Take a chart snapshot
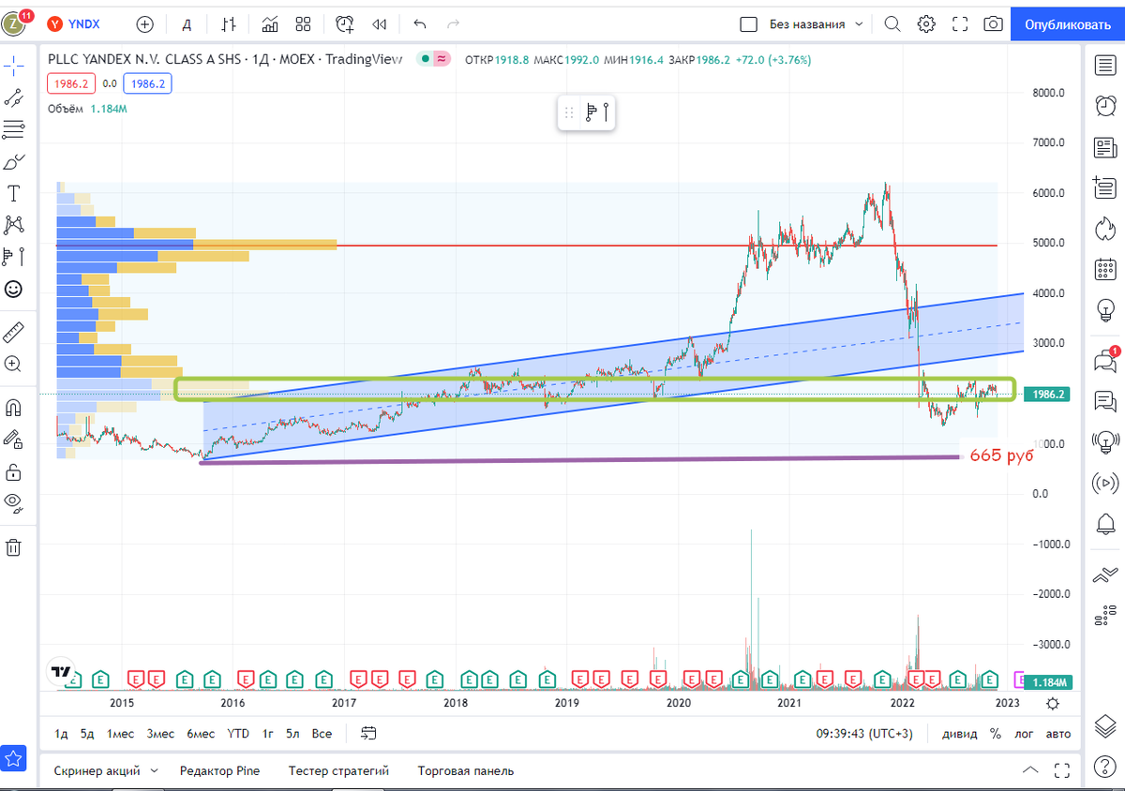Screen dimensions: 1125x791 pyautogui.click(x=993, y=23)
